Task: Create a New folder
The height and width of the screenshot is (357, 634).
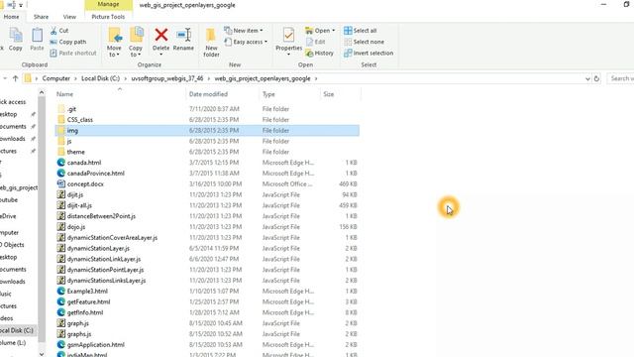Action: click(211, 42)
